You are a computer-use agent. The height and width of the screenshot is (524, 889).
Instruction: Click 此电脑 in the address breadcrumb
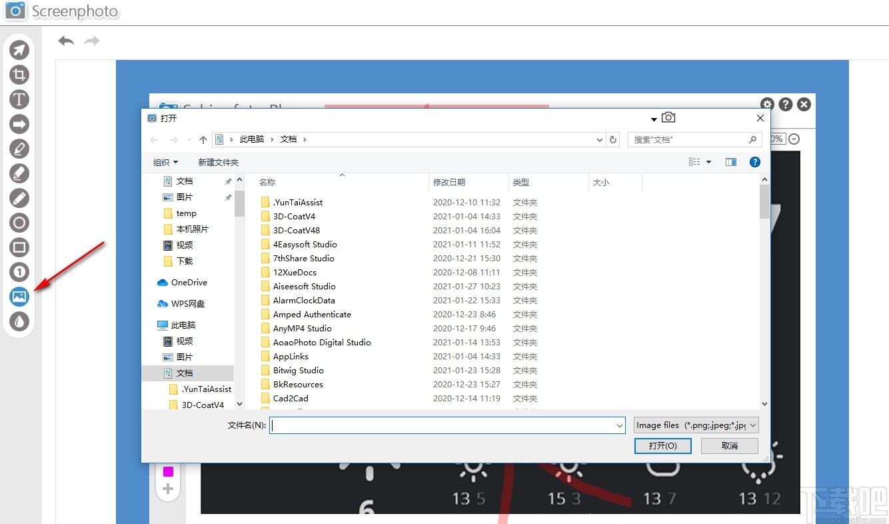pos(251,139)
